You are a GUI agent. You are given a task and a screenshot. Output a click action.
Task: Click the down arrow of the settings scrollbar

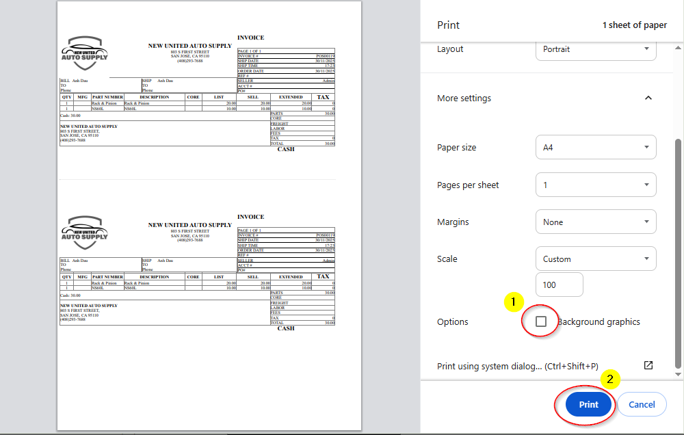coord(678,374)
